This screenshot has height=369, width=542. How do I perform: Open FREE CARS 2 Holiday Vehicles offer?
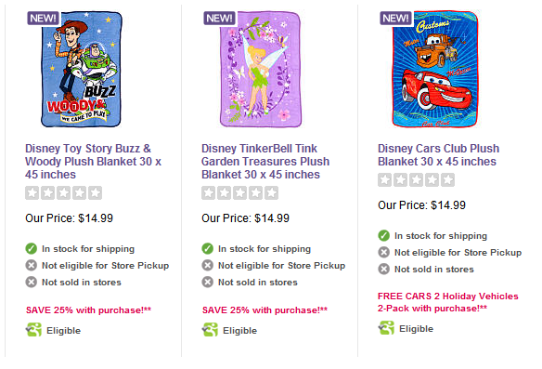click(448, 302)
